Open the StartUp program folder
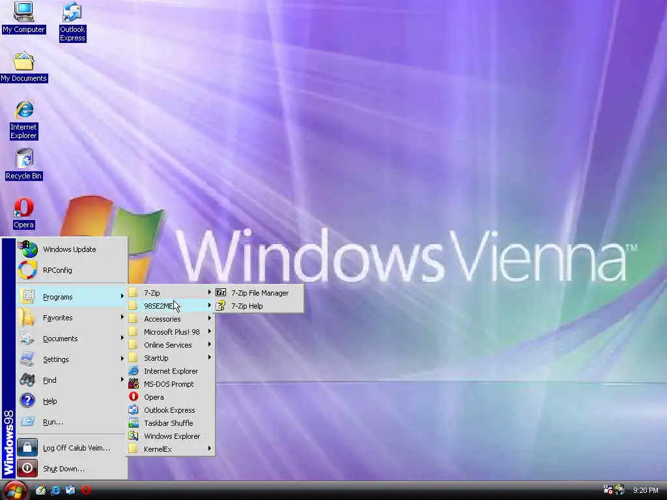 click(171, 358)
